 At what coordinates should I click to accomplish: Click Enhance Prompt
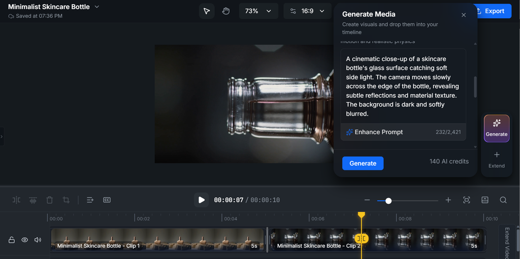374,132
